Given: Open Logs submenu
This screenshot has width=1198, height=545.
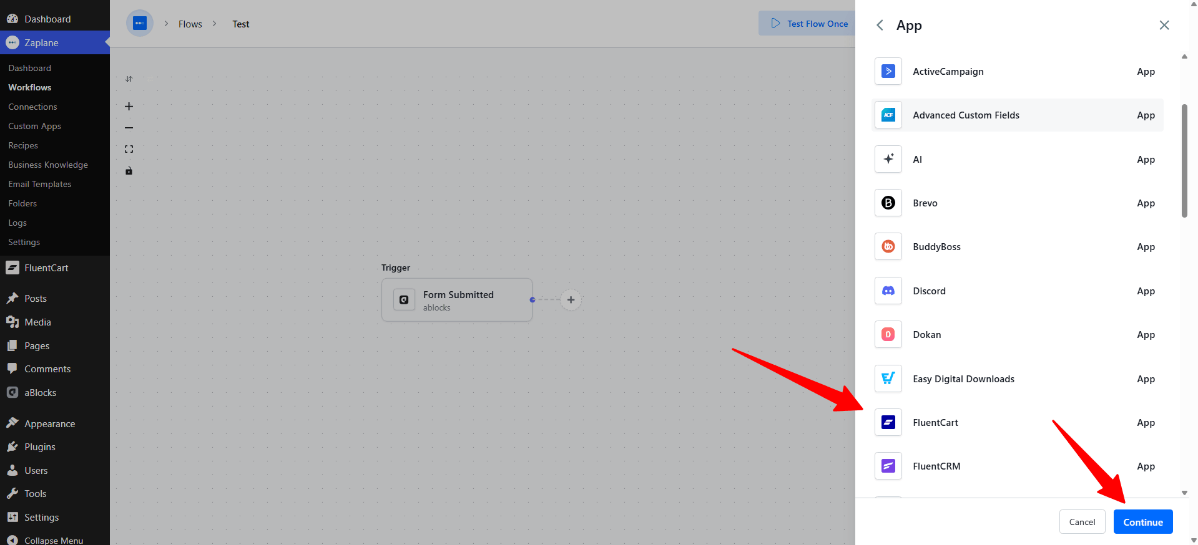Looking at the screenshot, I should pyautogui.click(x=17, y=223).
